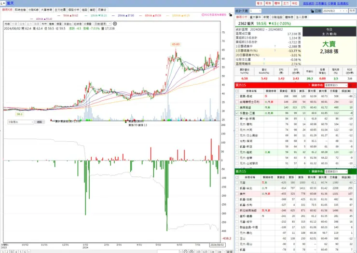The width and height of the screenshot is (357, 253).
Task: Check the 元富 seller row checkbox
Action: (237, 183)
